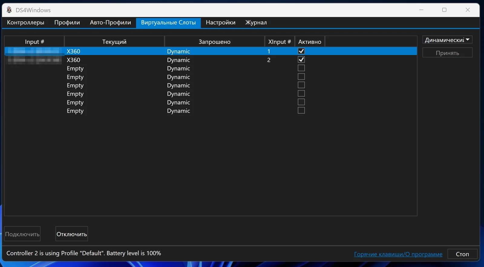Uncheck Активно for the XInput 1 slot
484x267 pixels.
click(301, 51)
